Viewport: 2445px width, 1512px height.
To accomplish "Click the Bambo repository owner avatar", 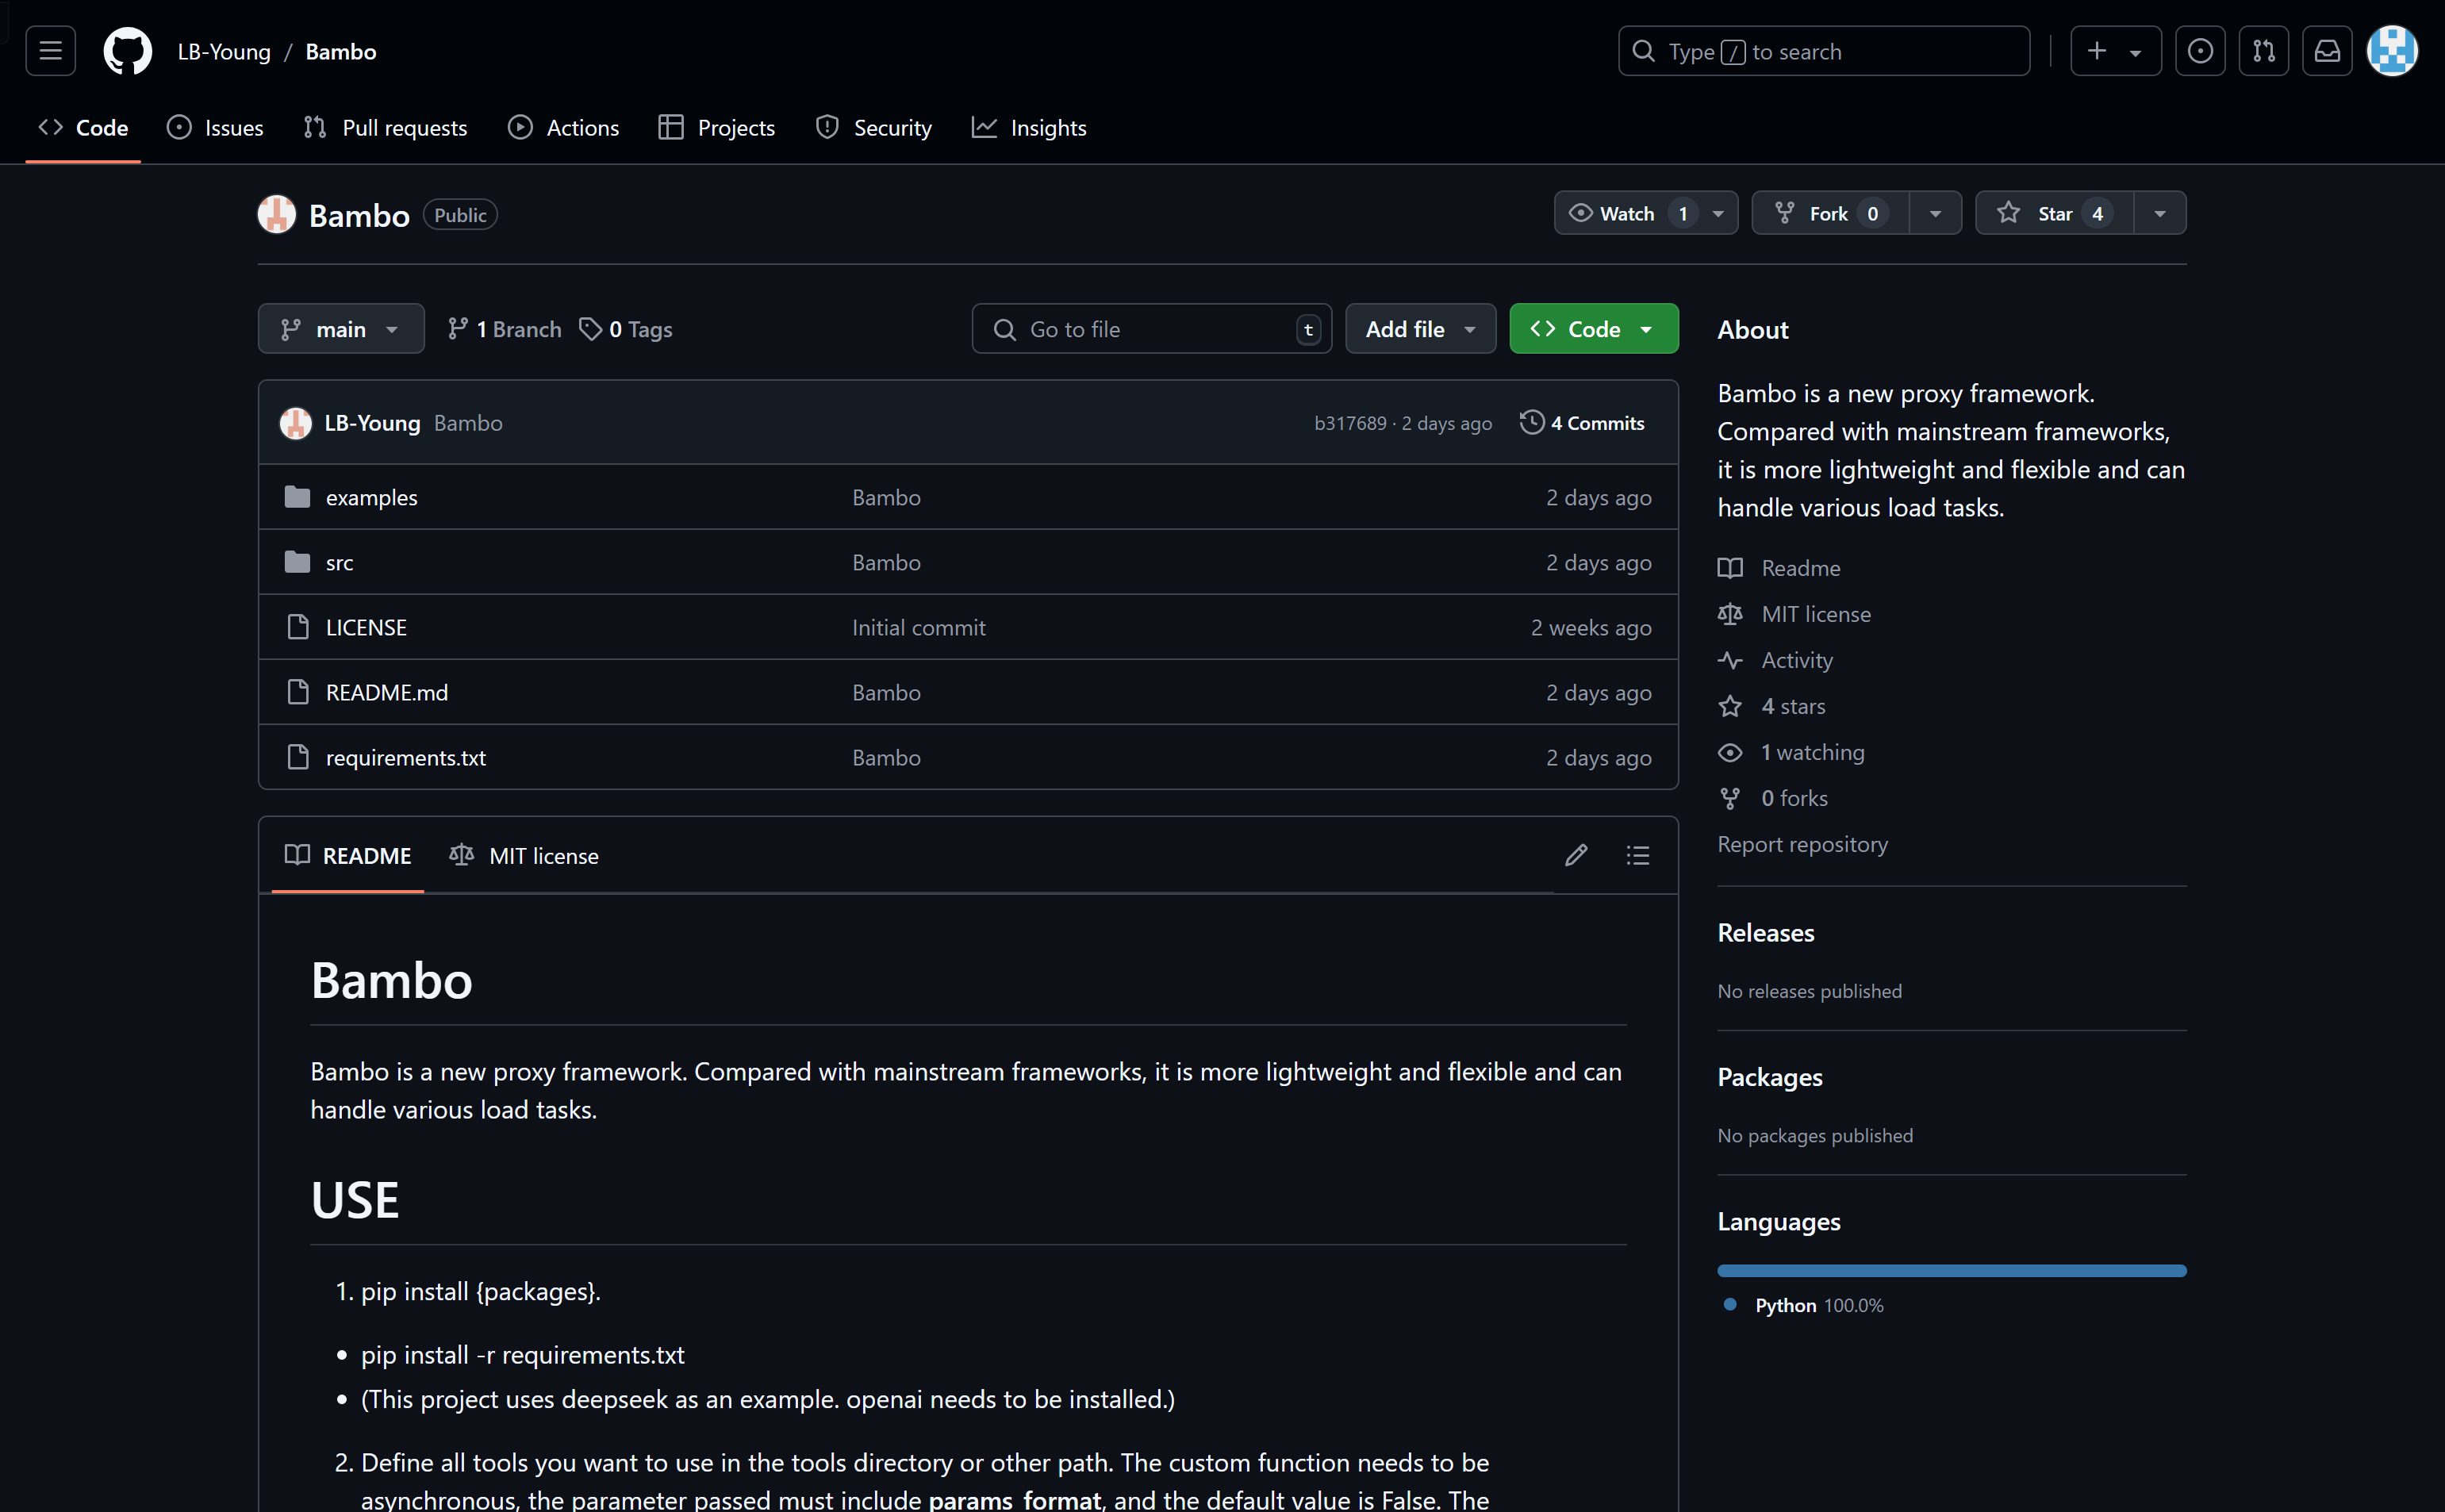I will click(x=276, y=214).
